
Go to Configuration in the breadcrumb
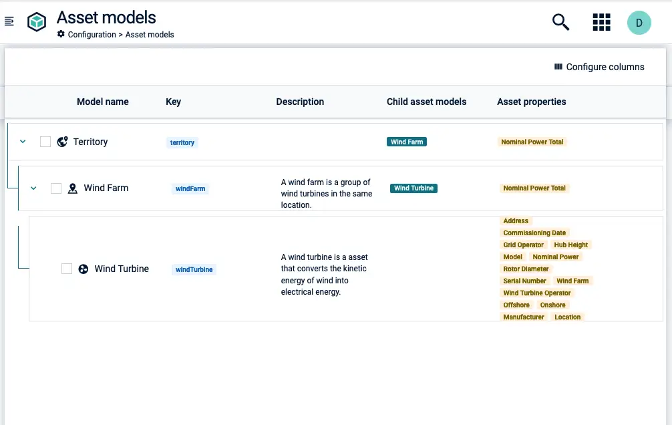92,35
